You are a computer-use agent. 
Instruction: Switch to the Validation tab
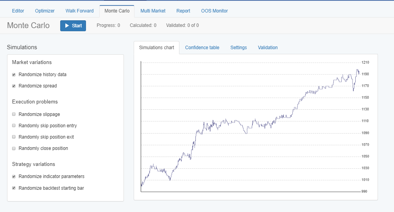268,47
